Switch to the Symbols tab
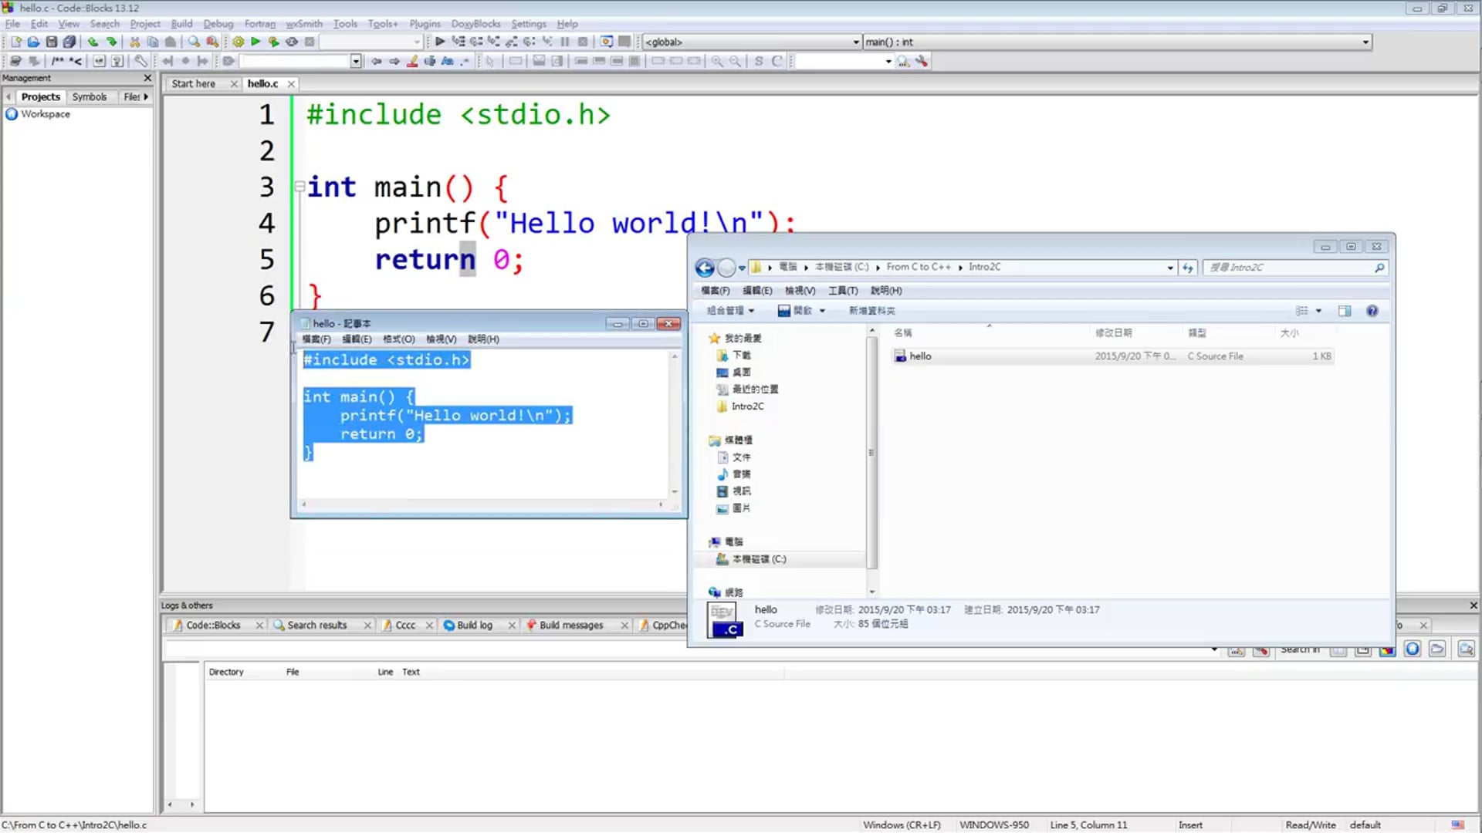 coord(89,96)
